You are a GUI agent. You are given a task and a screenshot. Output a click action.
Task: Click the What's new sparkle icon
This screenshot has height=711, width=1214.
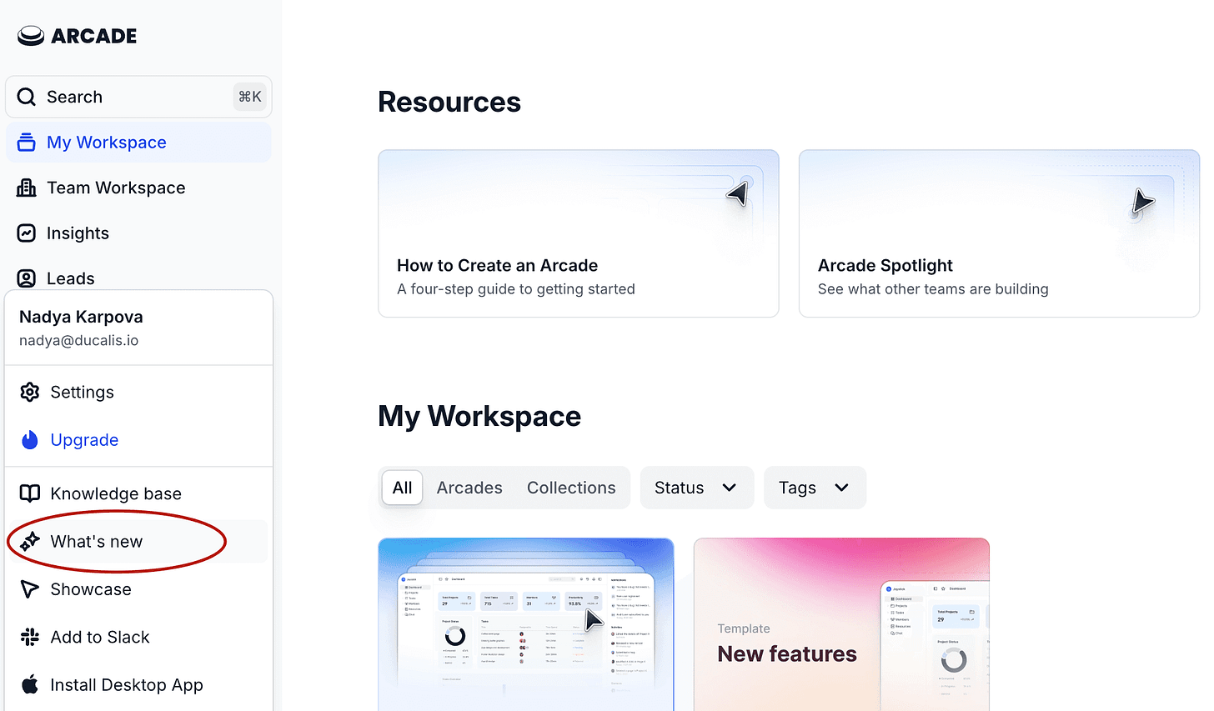30,542
